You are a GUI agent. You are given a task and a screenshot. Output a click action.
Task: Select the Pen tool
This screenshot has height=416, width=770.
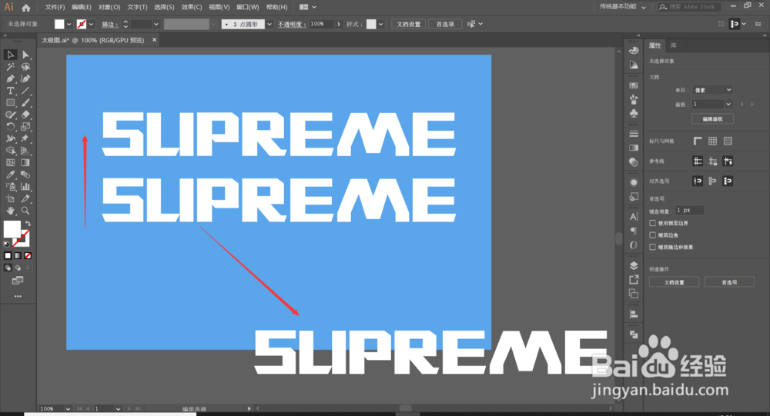[x=10, y=78]
